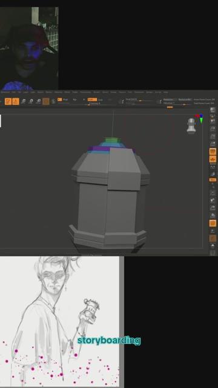Toggle Perspective view on right shelf

click(x=213, y=152)
